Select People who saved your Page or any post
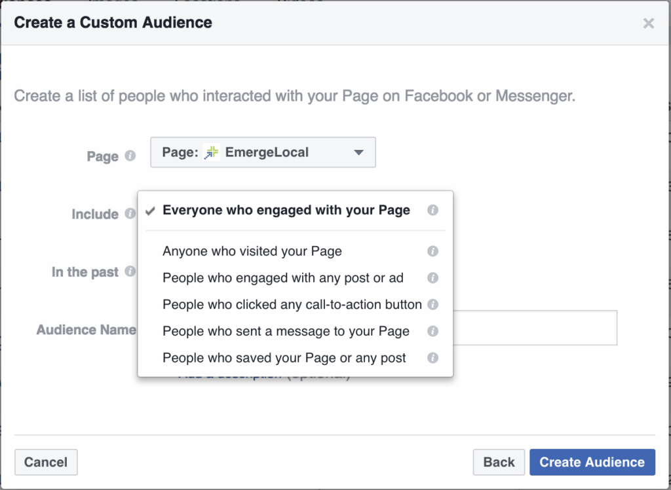671x490 pixels. 284,359
